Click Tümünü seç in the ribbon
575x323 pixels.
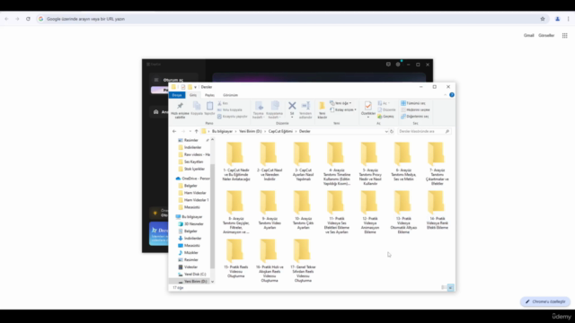(413, 103)
